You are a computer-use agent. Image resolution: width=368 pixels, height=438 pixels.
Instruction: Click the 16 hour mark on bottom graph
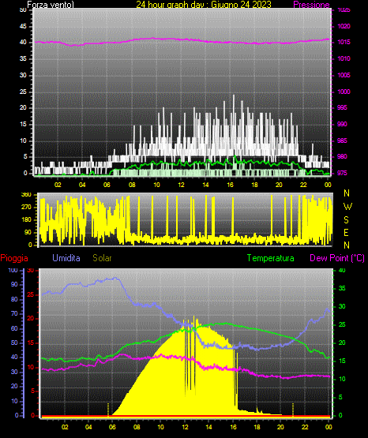pos(233,427)
